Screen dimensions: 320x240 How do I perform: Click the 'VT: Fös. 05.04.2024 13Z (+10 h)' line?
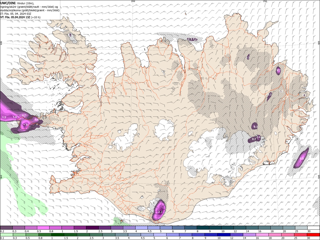coord(20,17)
